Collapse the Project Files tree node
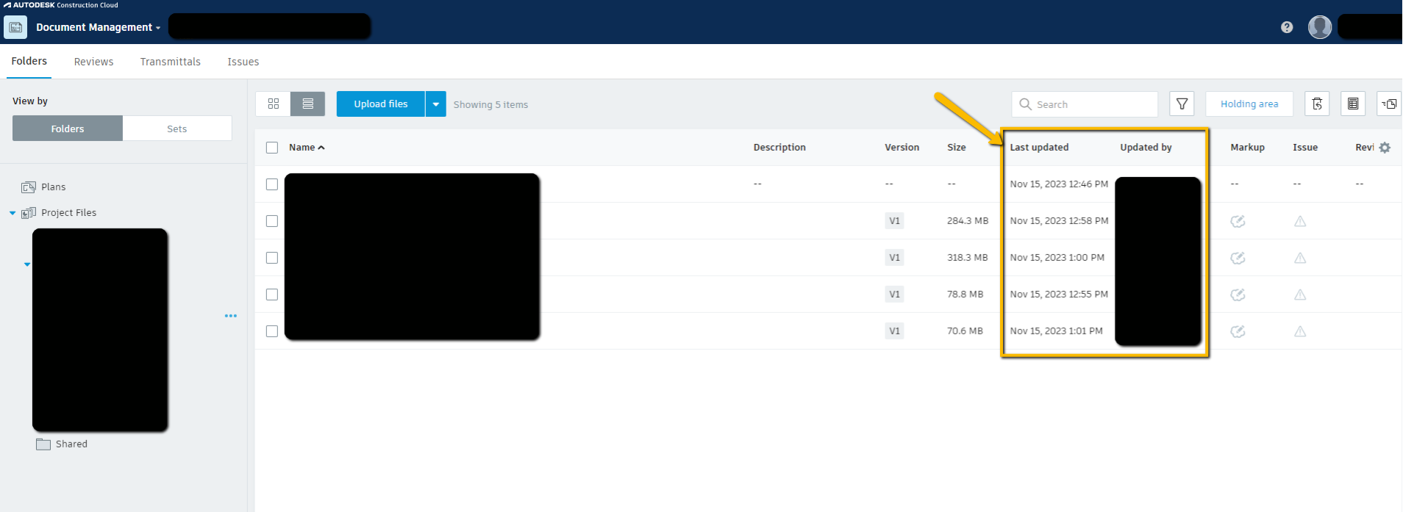The image size is (1403, 512). (13, 213)
